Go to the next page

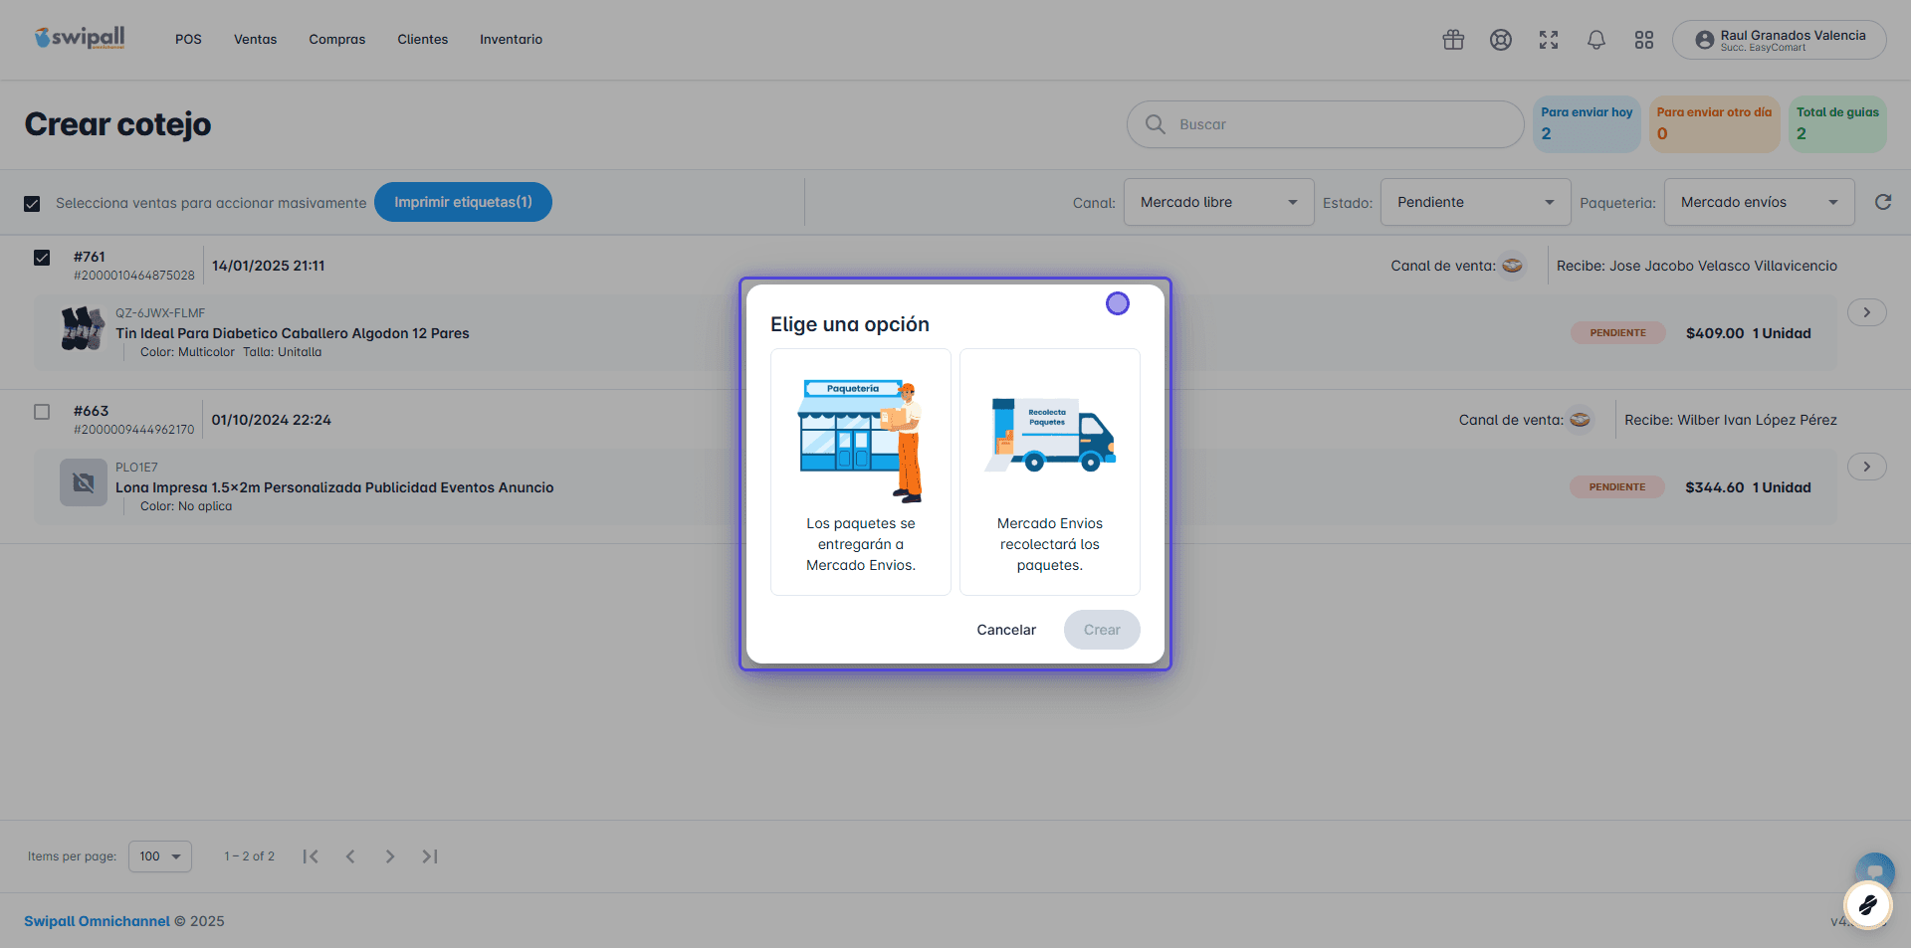click(390, 856)
